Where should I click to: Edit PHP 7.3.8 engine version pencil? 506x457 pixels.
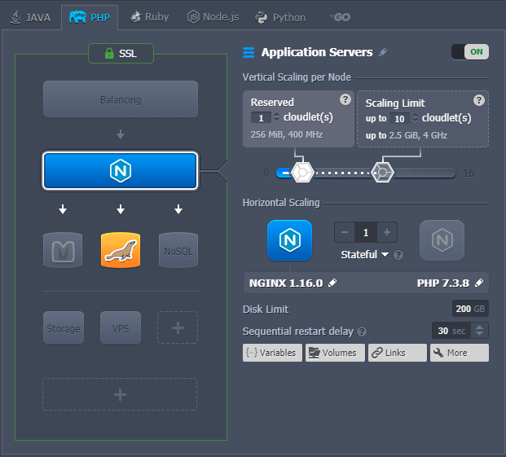click(480, 283)
